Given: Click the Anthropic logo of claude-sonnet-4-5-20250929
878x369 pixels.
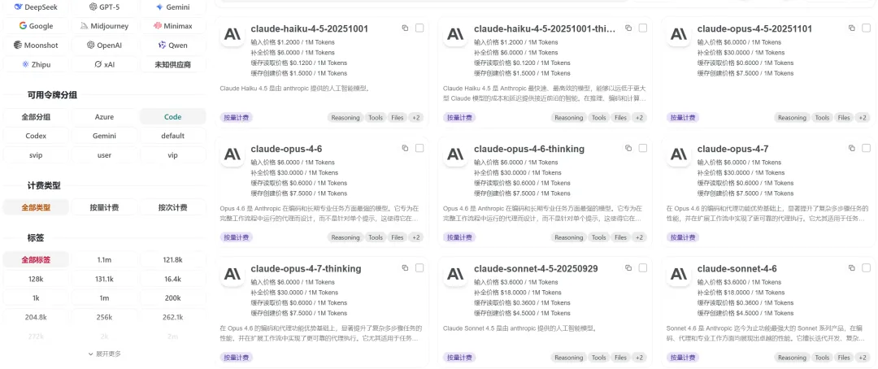Looking at the screenshot, I should coord(455,275).
